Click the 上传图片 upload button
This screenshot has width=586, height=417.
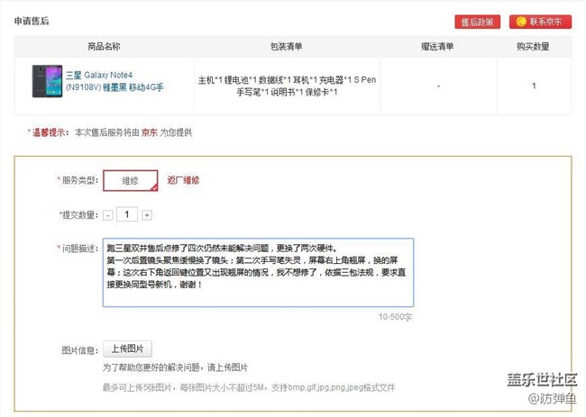[127, 349]
